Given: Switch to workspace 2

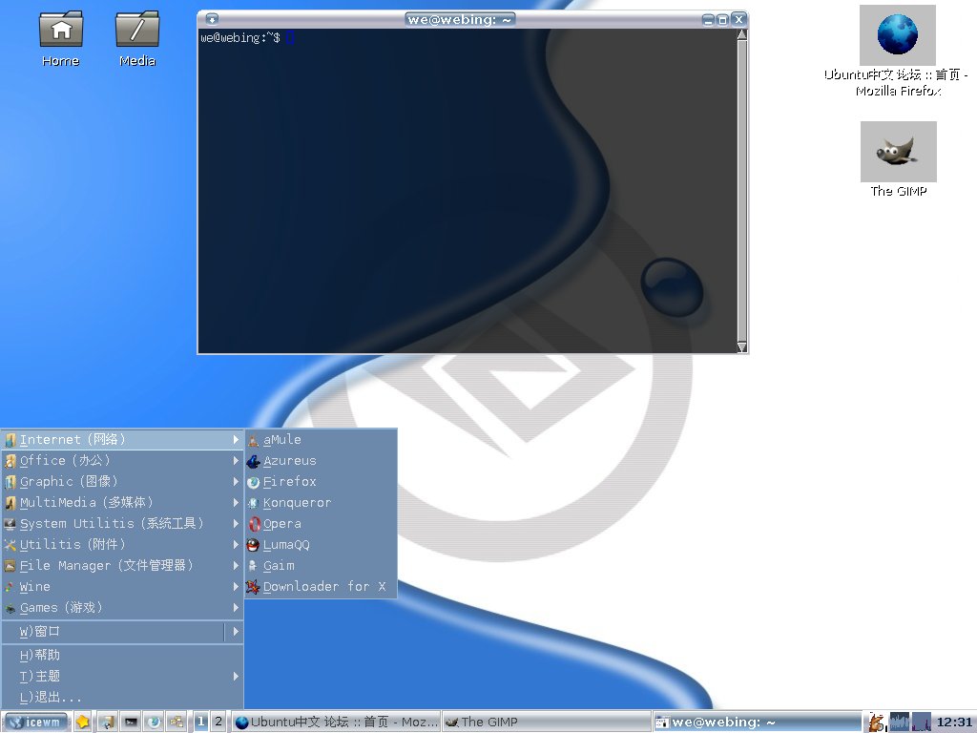Looking at the screenshot, I should pyautogui.click(x=218, y=722).
